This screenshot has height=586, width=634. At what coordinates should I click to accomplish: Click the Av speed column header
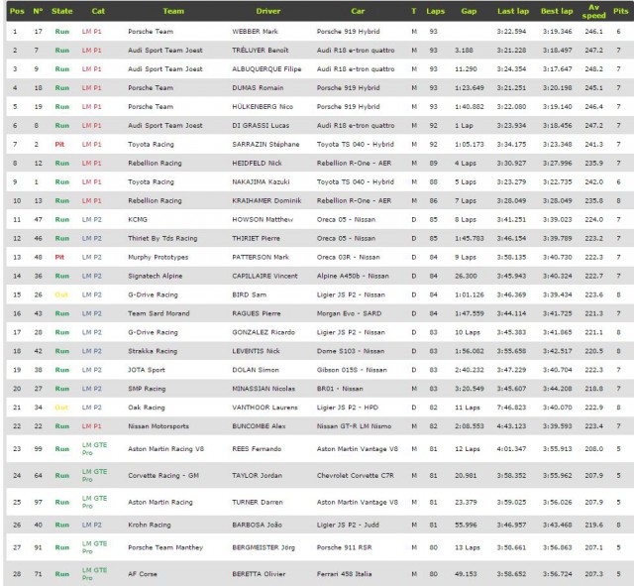coord(593,11)
